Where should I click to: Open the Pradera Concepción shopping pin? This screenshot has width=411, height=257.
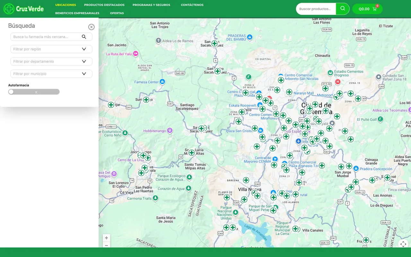356,168
